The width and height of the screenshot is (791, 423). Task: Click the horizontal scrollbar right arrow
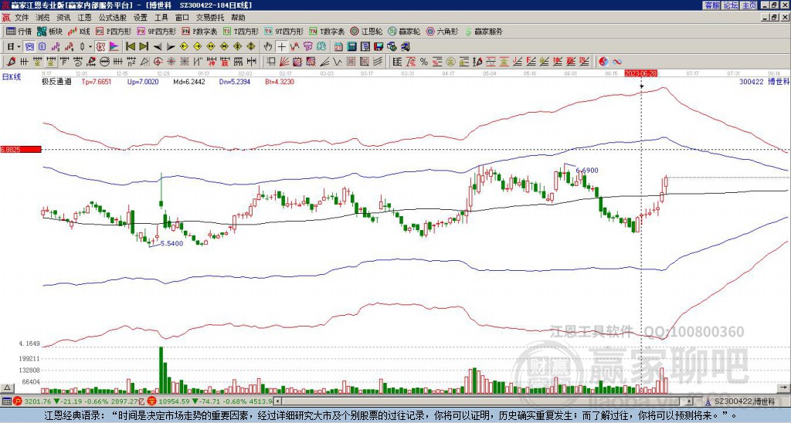click(690, 401)
